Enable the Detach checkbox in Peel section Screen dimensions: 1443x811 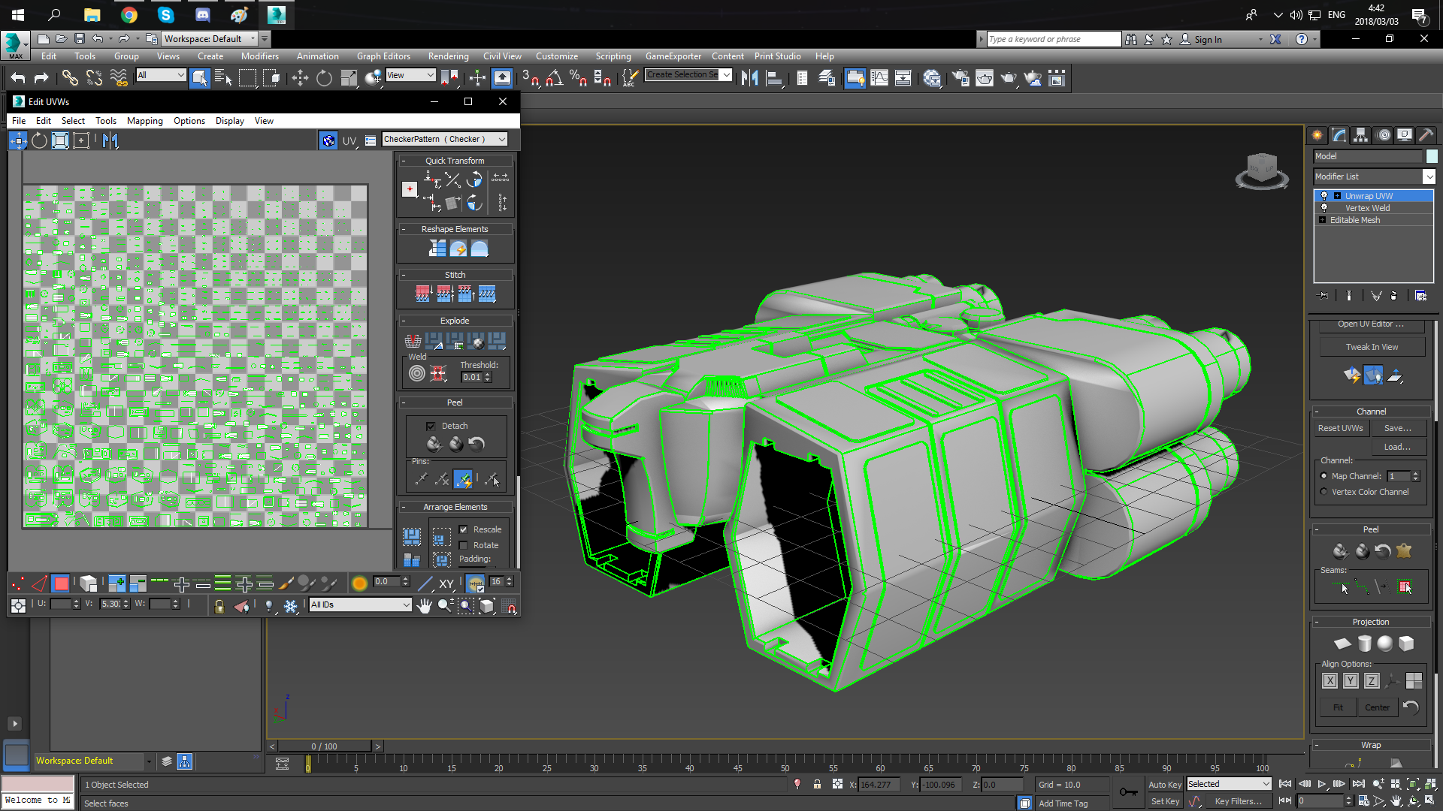click(430, 425)
